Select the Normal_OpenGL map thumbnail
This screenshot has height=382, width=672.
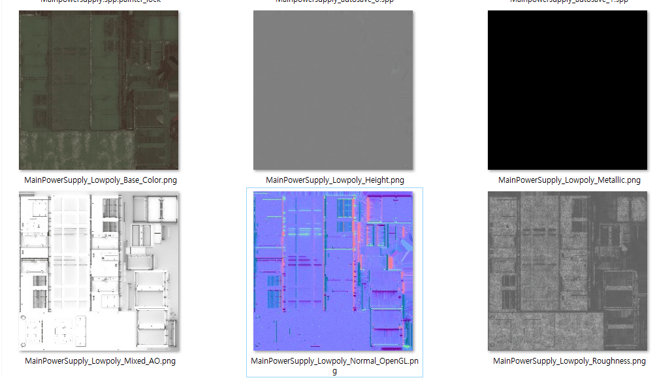[333, 271]
